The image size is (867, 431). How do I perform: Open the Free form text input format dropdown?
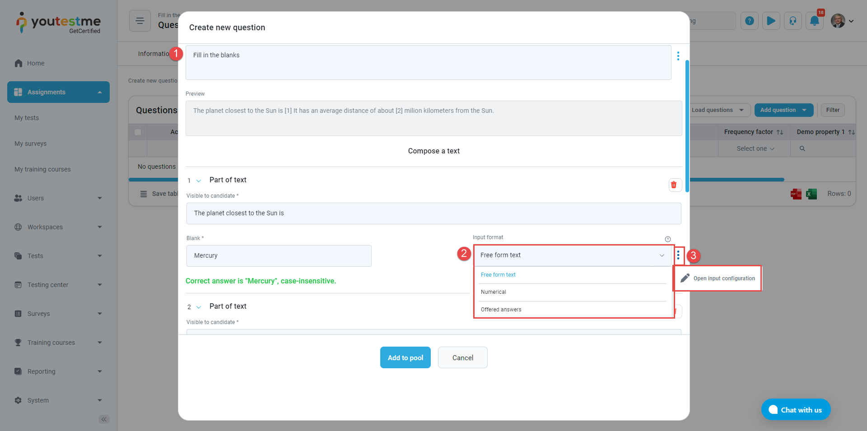click(x=572, y=255)
